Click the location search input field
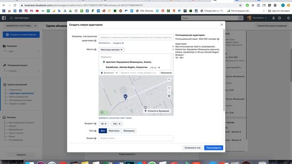Viewport: 292px width, 164px height. pos(139,73)
